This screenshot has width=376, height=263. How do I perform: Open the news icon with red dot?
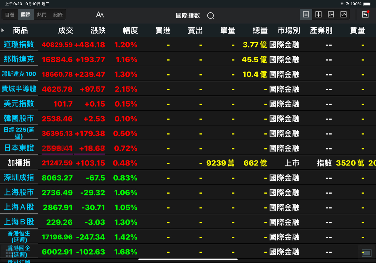(365, 14)
